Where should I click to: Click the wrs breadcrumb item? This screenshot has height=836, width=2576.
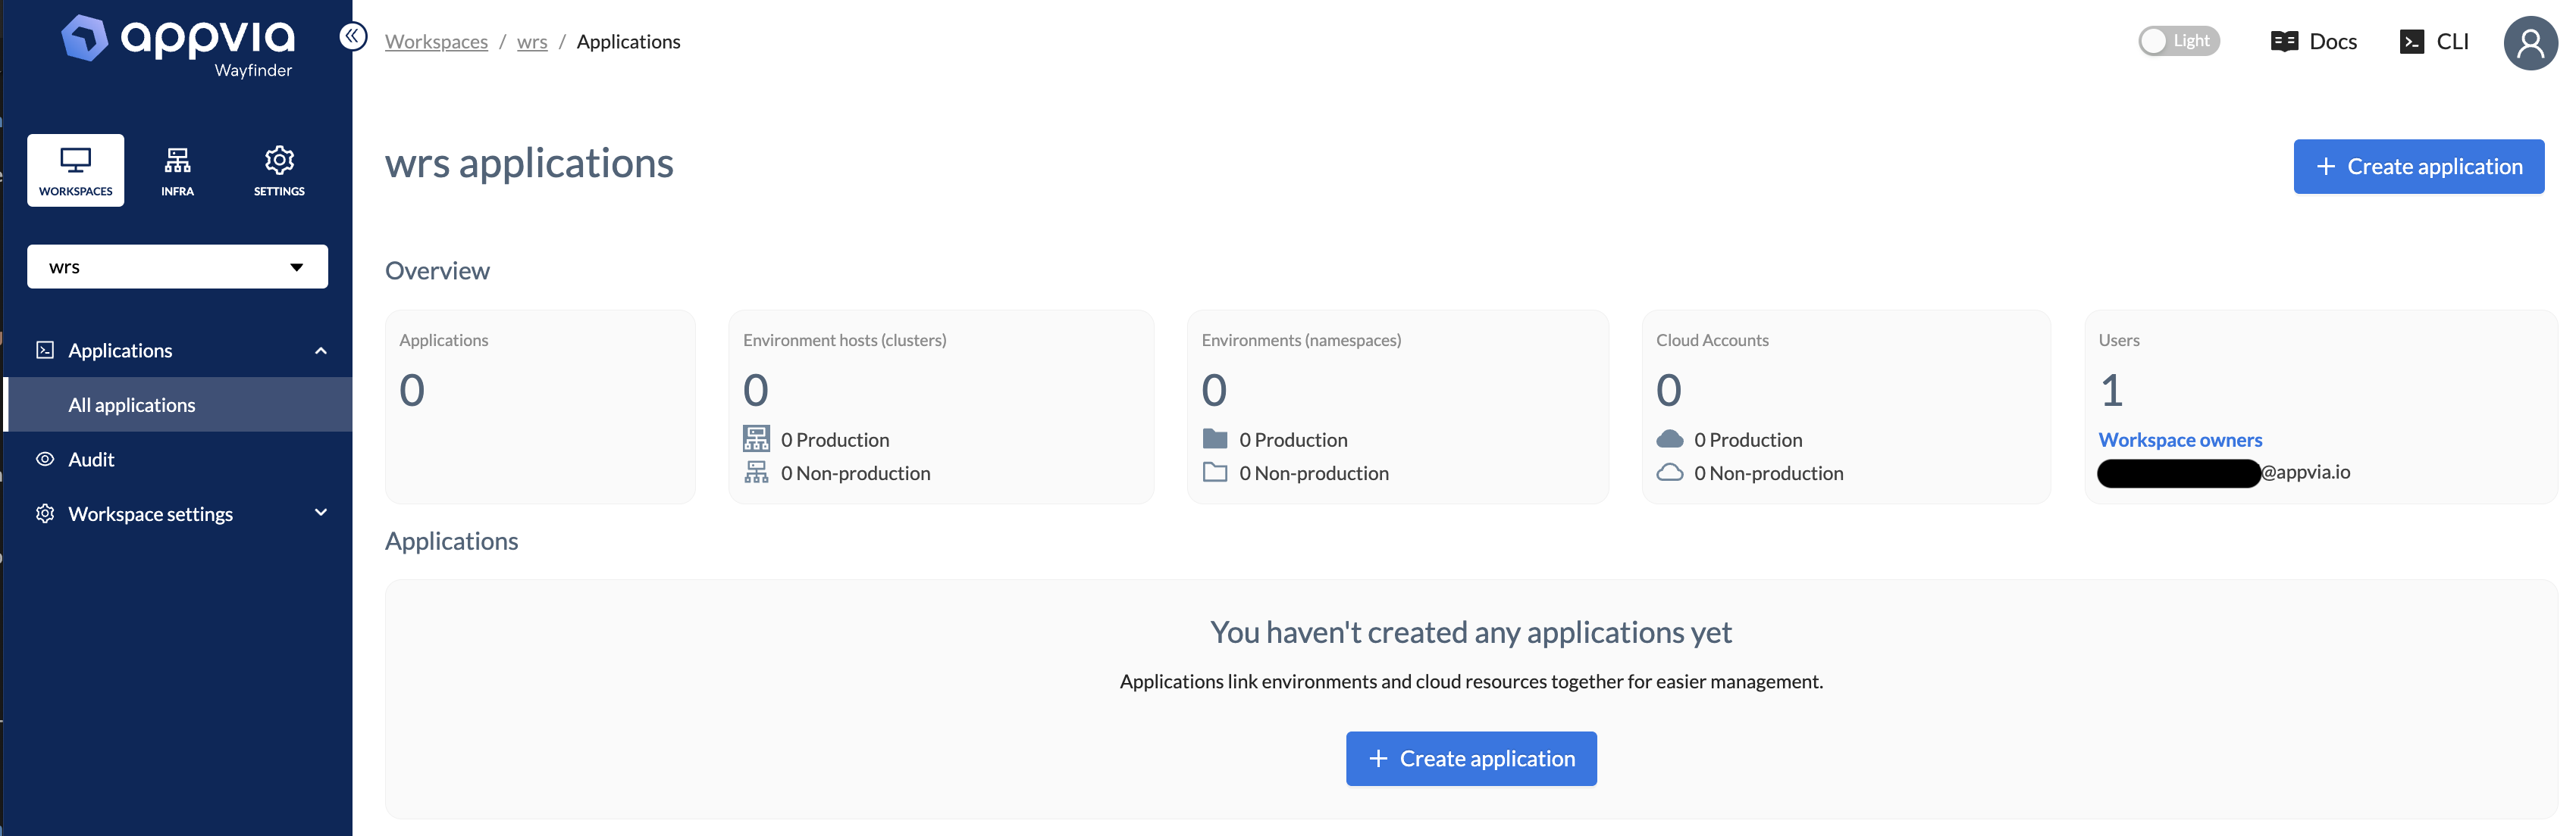(531, 41)
